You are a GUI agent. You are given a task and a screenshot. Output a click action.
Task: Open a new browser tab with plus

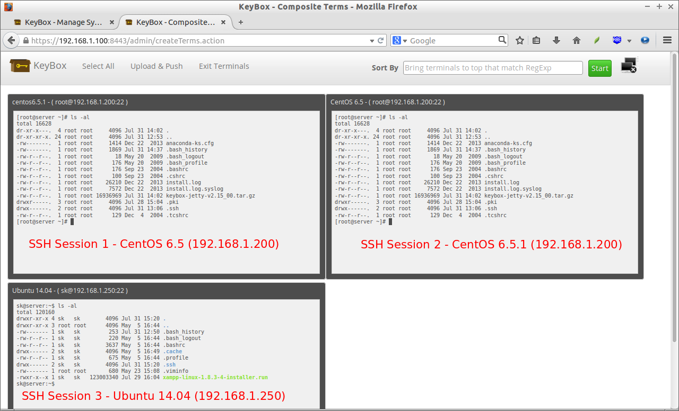point(241,22)
